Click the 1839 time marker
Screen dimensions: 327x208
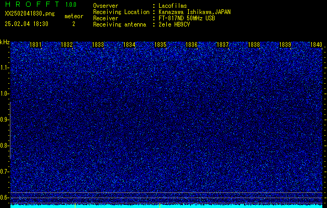[x=285, y=45]
